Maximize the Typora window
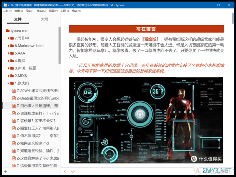Image resolution: width=236 pixels, height=177 pixels. [218, 5]
